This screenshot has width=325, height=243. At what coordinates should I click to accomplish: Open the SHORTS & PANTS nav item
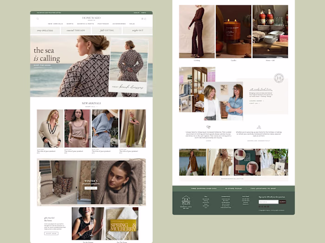coord(85,24)
